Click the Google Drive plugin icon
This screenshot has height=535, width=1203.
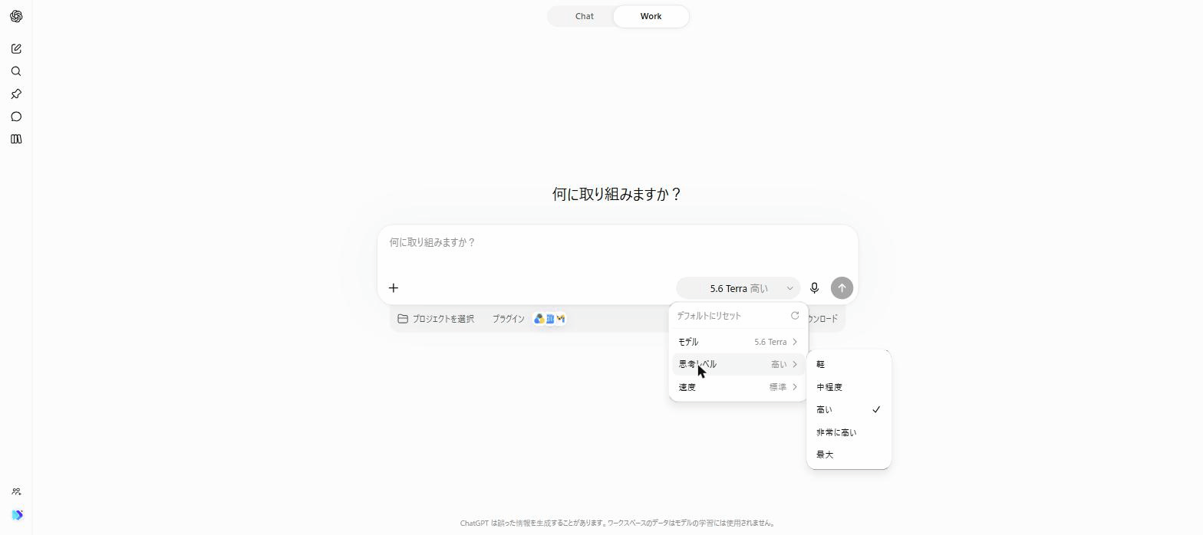[539, 319]
